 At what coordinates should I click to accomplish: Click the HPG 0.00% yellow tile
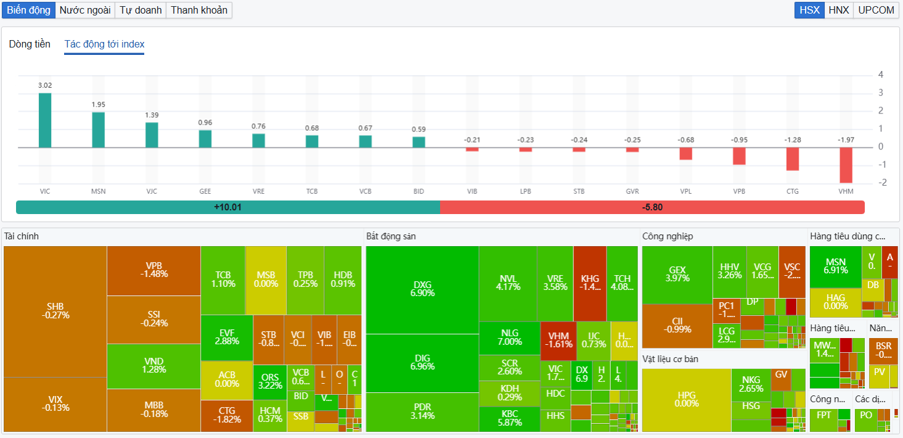coord(687,400)
